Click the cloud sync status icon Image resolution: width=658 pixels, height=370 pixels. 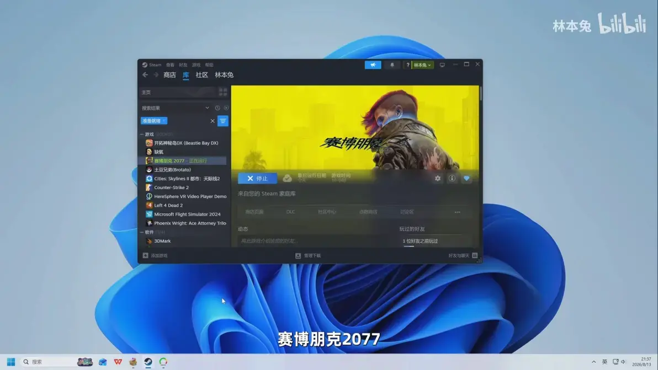pos(287,179)
